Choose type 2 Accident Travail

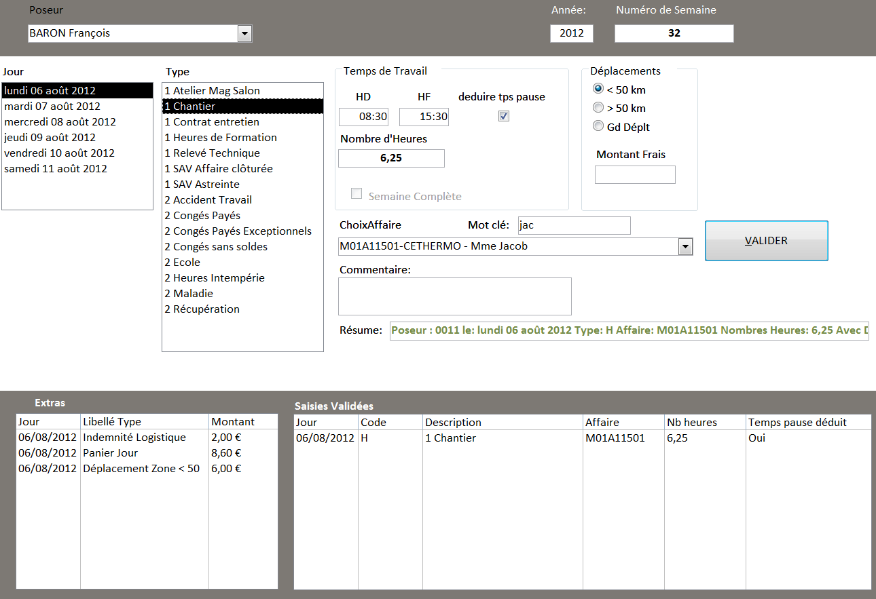point(242,200)
